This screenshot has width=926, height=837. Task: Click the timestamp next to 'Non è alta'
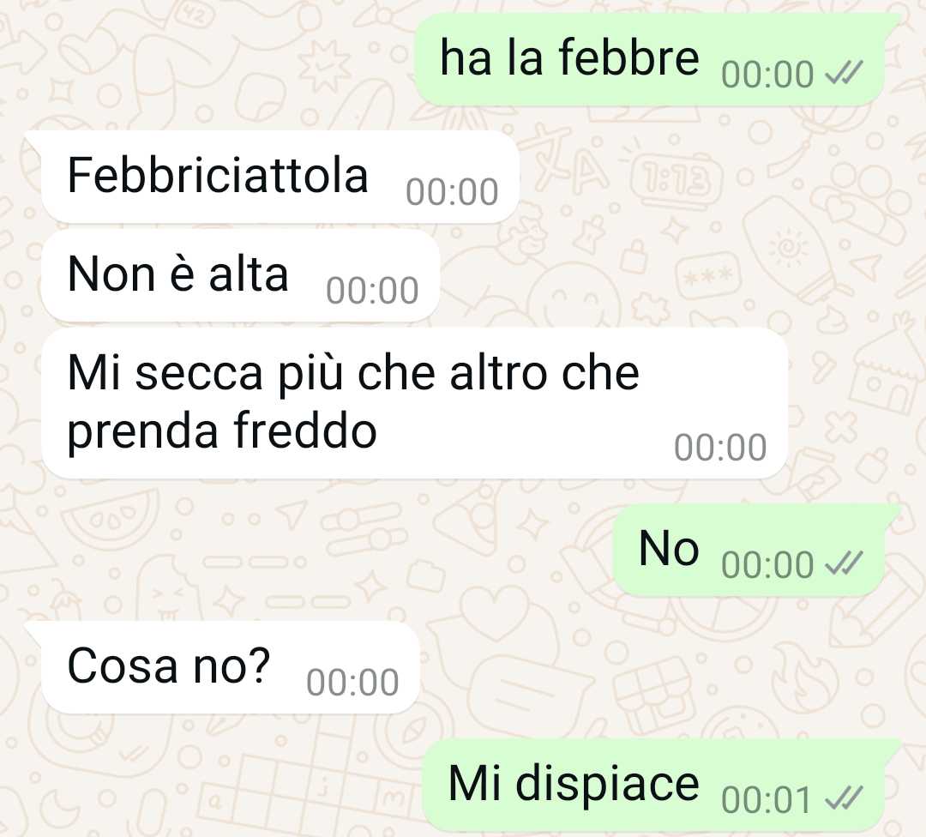point(372,291)
